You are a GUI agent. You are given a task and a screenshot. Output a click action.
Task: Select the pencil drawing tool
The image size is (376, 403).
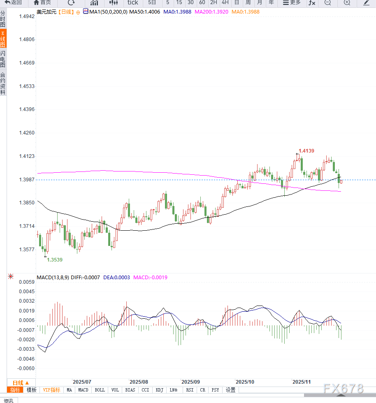[367, 2]
